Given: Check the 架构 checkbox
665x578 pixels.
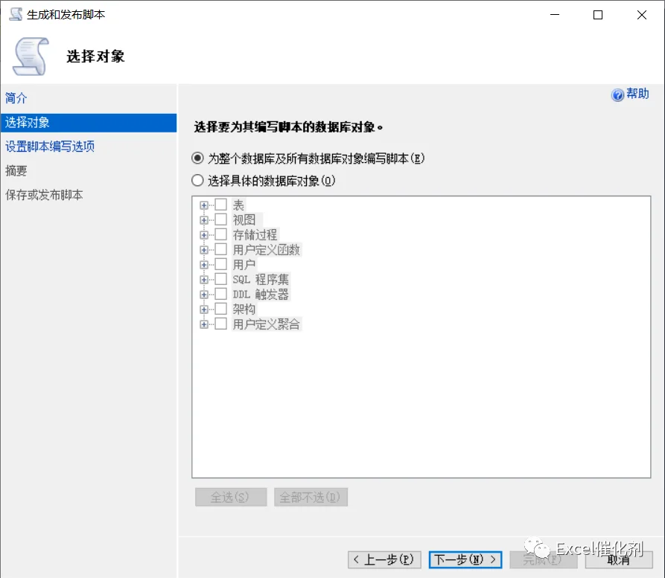Looking at the screenshot, I should click(220, 309).
